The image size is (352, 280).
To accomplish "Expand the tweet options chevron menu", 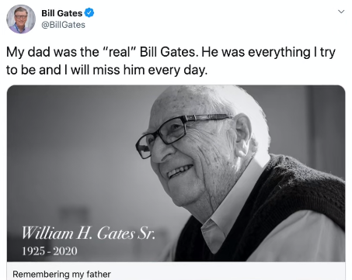I will (x=341, y=12).
